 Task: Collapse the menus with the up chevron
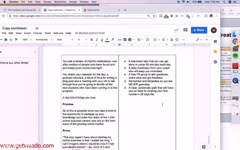coord(207,40)
